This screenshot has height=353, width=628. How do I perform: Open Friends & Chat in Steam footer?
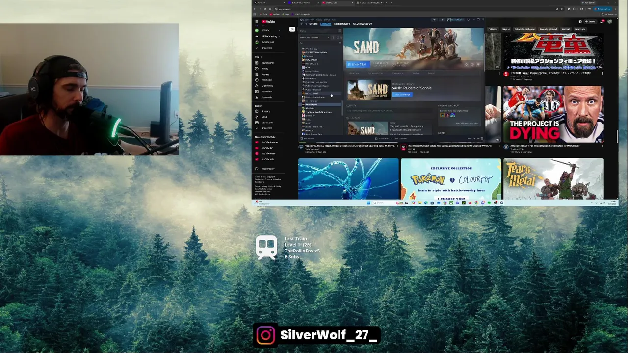pos(475,138)
